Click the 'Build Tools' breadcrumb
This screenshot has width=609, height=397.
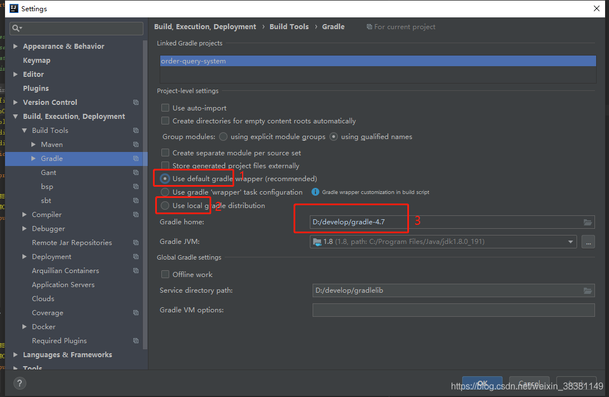(x=289, y=26)
